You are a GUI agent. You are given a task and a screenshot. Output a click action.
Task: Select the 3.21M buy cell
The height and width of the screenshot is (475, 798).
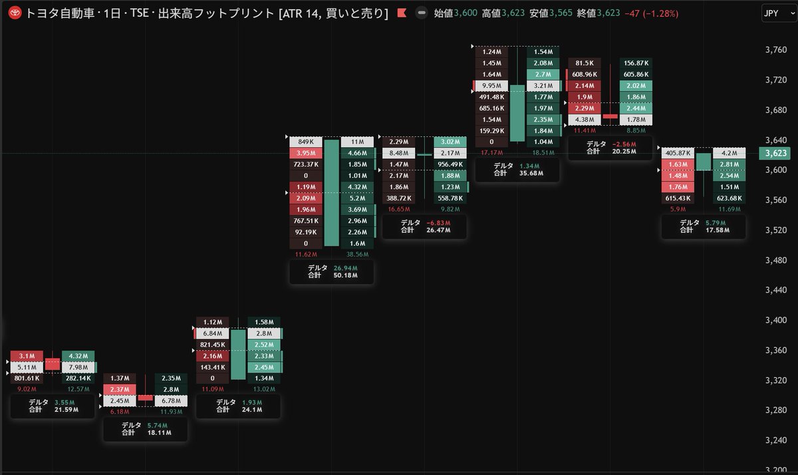click(543, 85)
